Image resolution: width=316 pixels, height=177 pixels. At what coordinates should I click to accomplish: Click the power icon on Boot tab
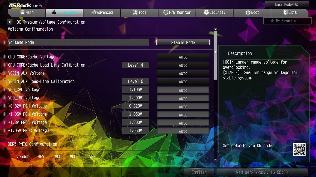[248, 12]
